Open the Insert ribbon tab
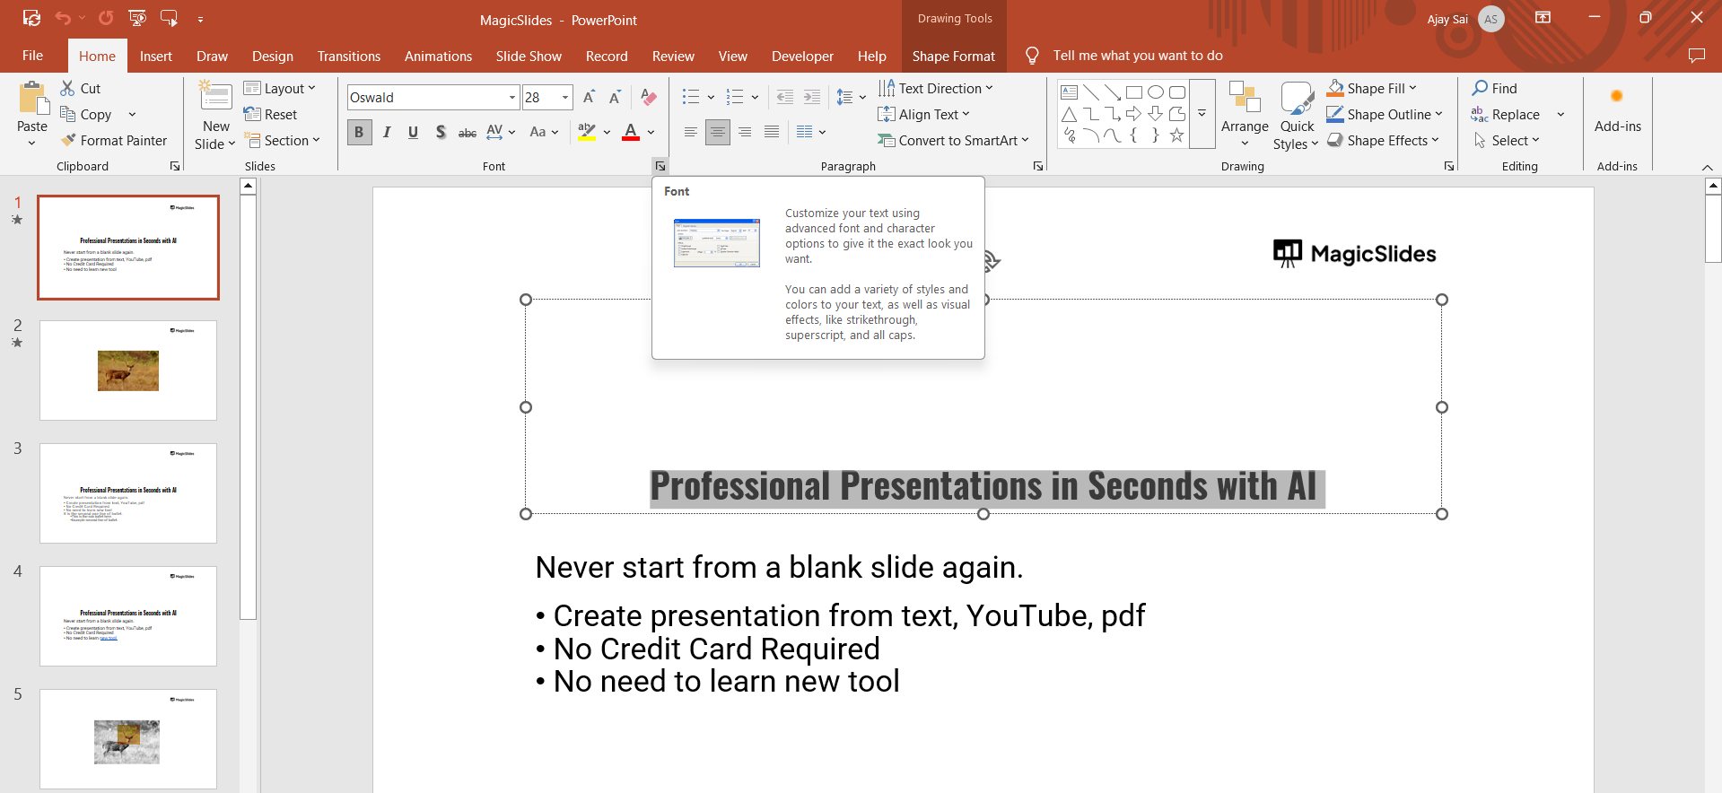Screen dimensions: 1722x793 click(155, 56)
